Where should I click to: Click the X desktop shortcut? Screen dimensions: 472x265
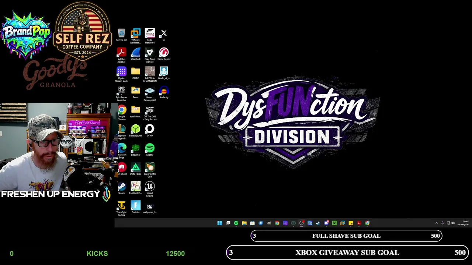164,35
